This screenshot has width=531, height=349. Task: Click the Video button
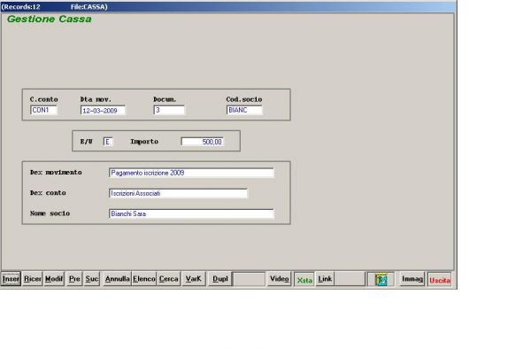[280, 279]
